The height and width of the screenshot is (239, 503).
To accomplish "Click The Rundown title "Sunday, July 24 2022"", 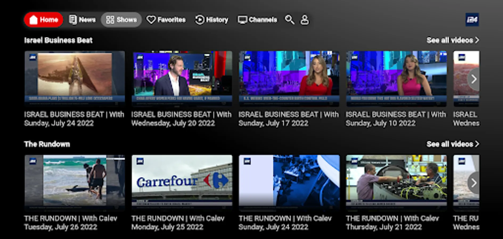I will click(x=273, y=227).
